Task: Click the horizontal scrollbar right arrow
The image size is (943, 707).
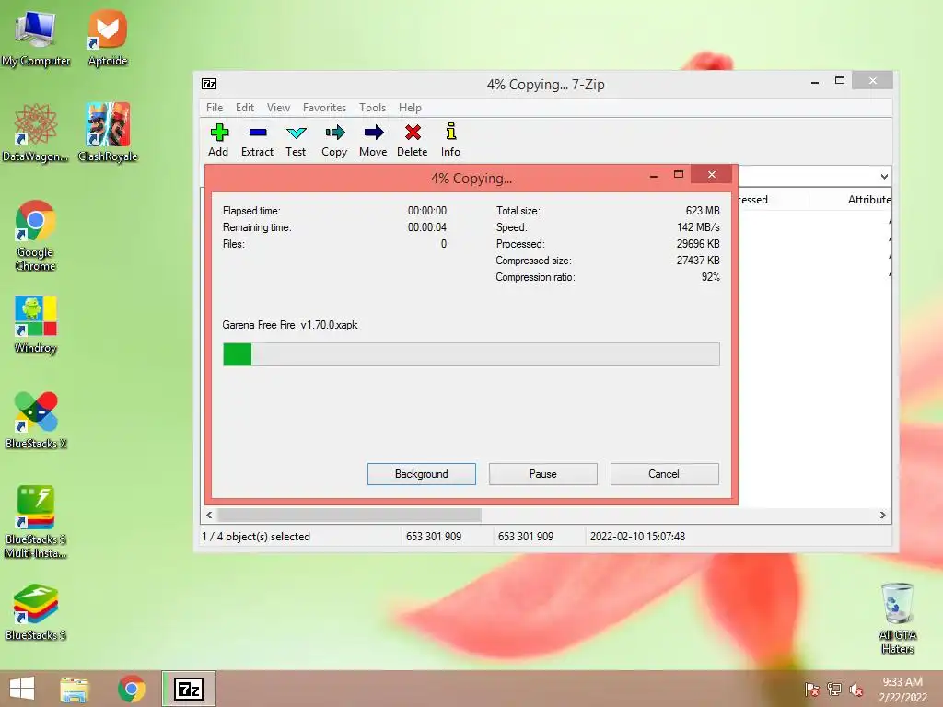Action: click(x=883, y=515)
